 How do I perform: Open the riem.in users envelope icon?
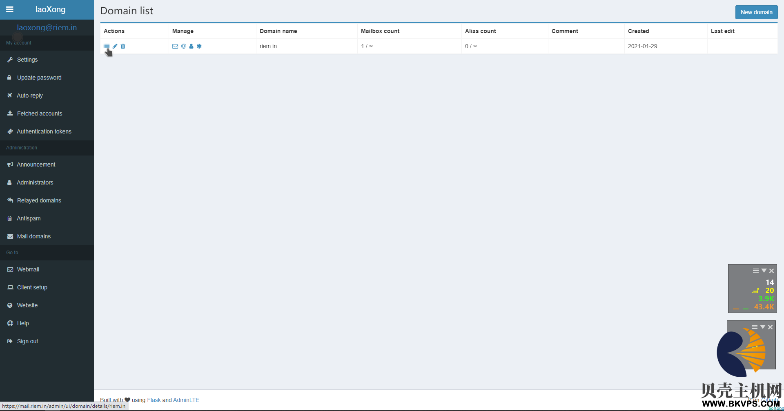coord(175,46)
